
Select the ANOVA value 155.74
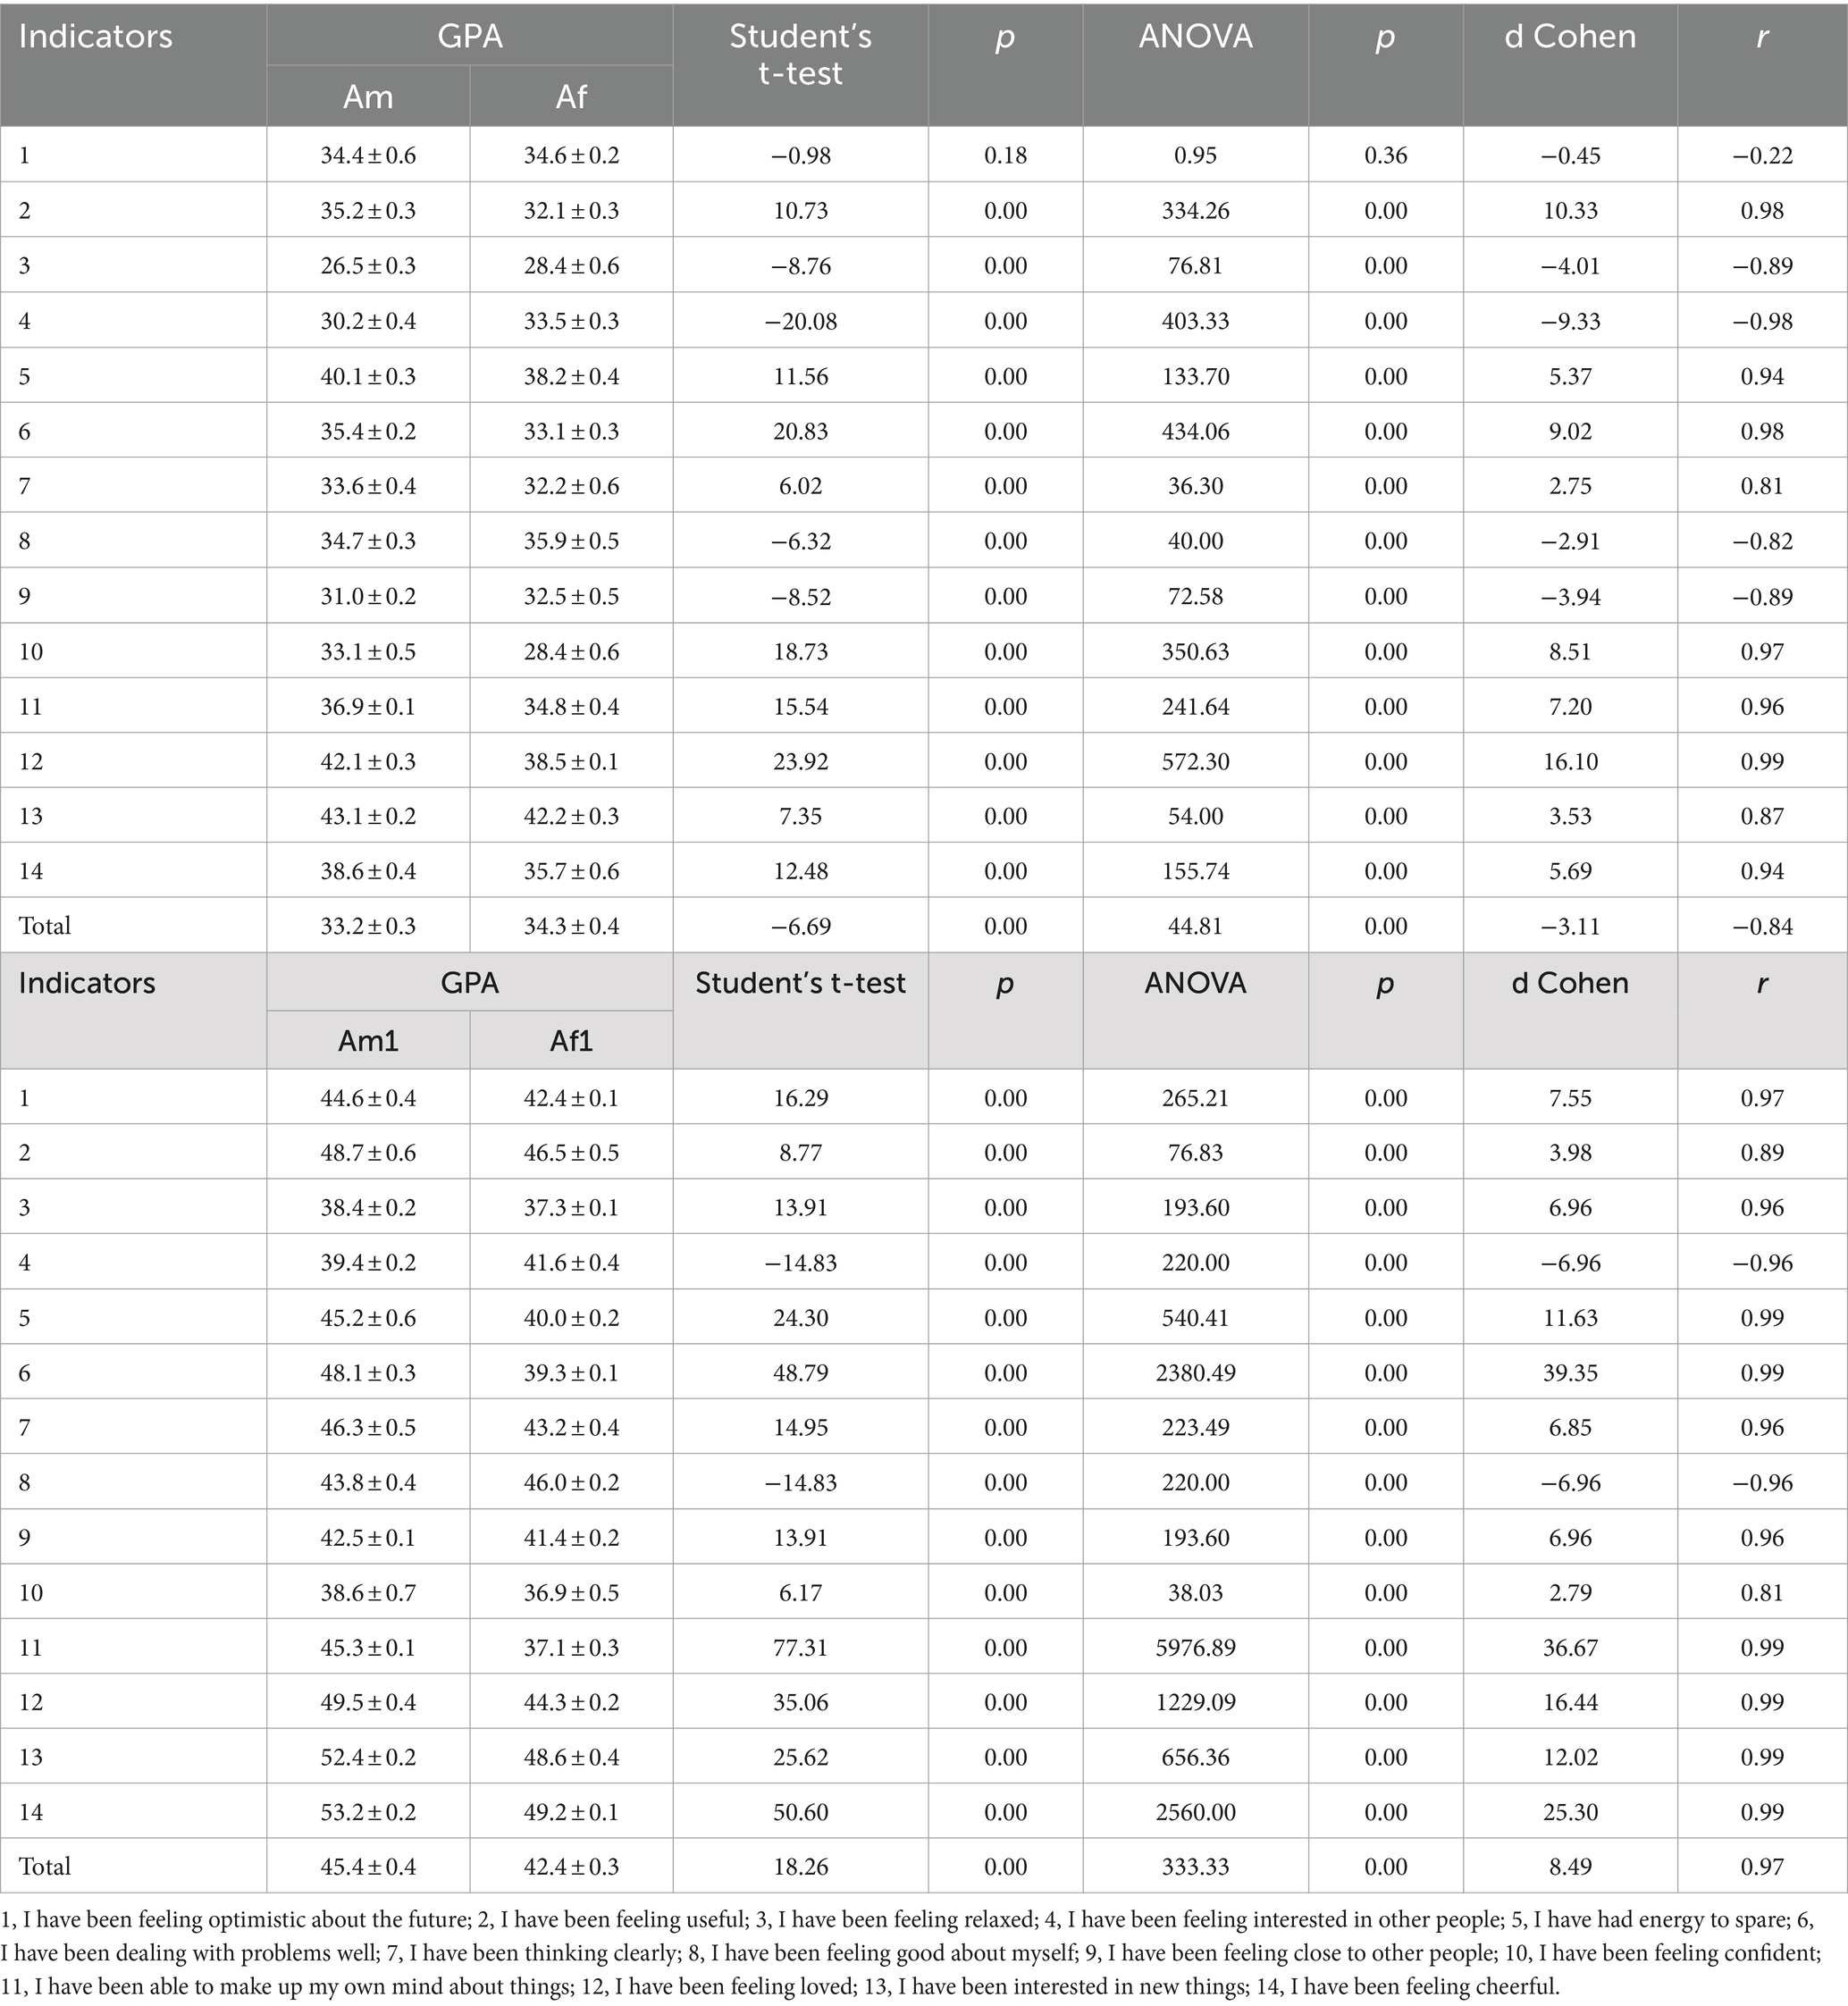point(1195,871)
